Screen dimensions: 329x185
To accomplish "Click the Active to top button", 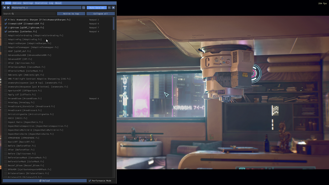I will (71, 14).
